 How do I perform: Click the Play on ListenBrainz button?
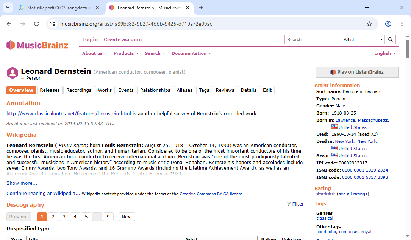tap(358, 72)
